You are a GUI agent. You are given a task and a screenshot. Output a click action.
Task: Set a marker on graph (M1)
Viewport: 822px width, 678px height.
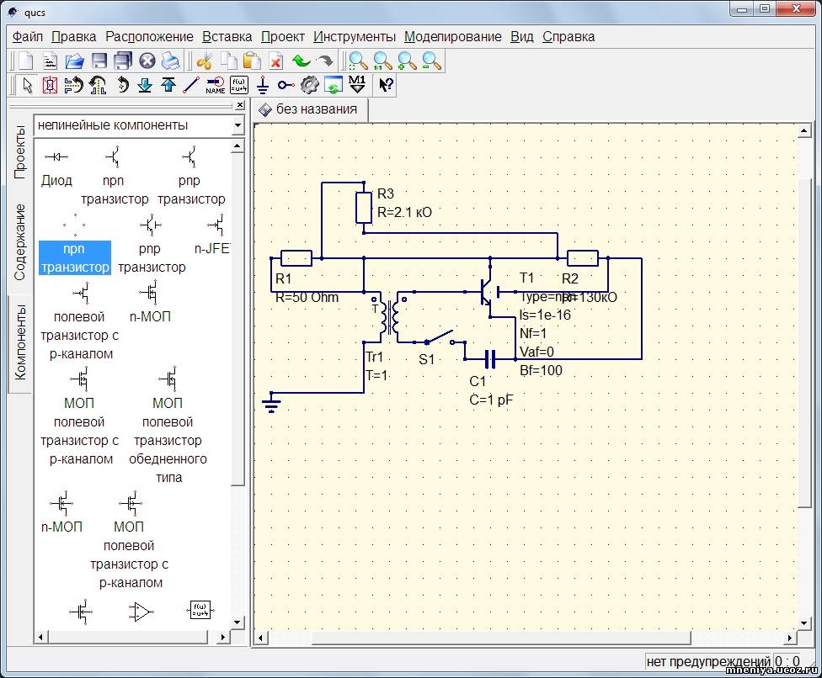(357, 85)
